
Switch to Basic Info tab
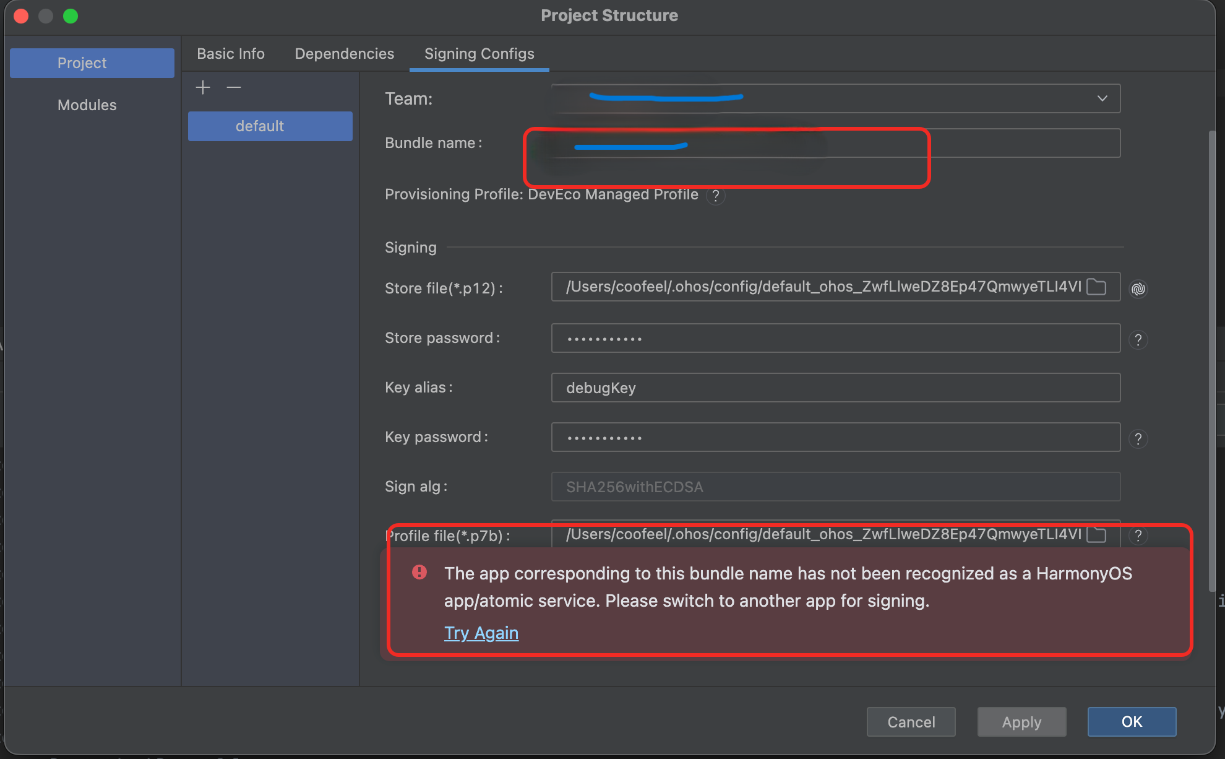tap(231, 54)
